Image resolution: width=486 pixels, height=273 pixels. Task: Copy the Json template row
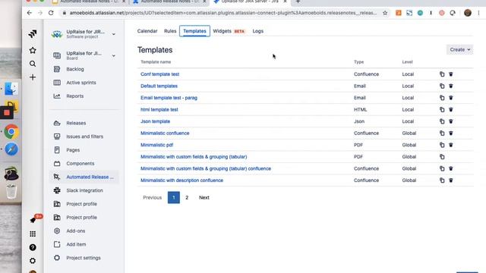[442, 121]
